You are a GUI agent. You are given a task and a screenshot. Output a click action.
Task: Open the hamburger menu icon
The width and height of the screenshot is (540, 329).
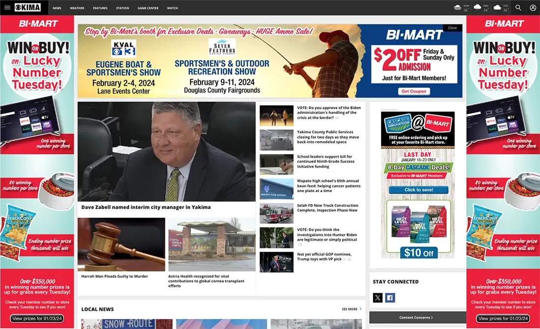coord(7,7)
